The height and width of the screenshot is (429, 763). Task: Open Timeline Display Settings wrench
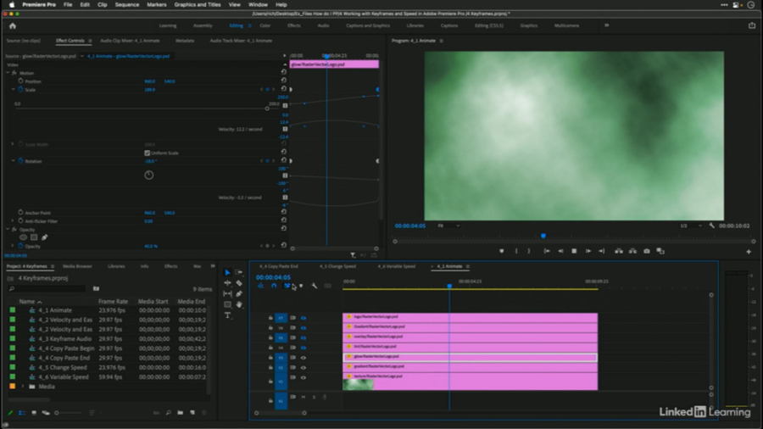pos(315,286)
